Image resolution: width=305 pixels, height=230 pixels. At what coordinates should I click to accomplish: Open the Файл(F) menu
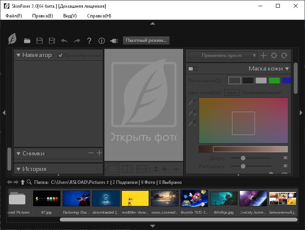point(14,16)
